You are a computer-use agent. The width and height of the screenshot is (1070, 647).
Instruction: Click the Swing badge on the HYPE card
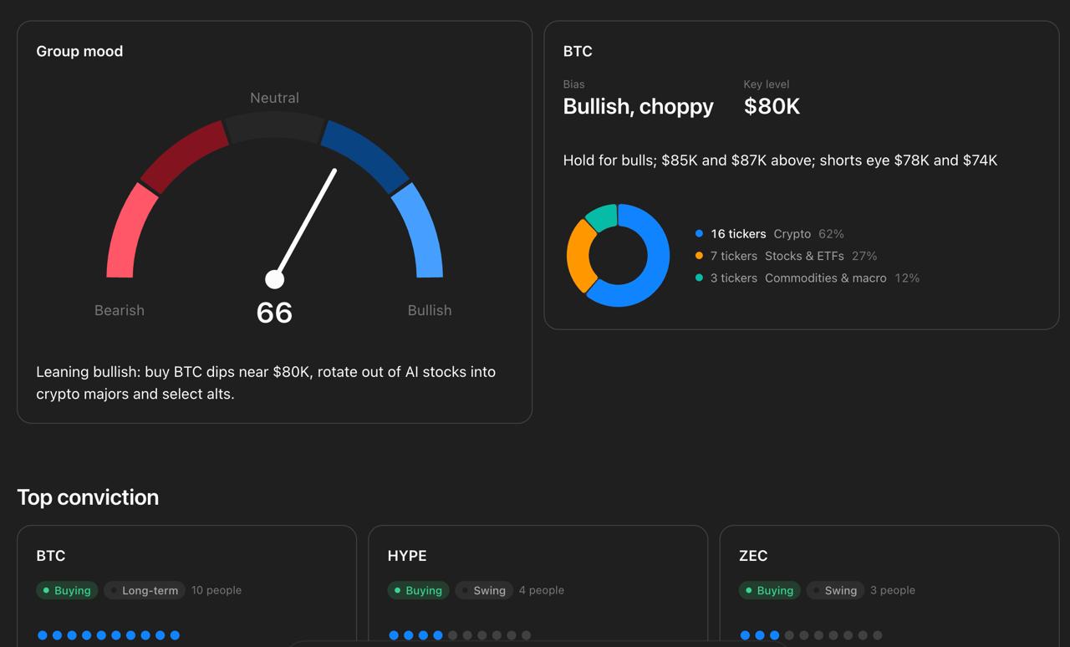pyautogui.click(x=483, y=590)
